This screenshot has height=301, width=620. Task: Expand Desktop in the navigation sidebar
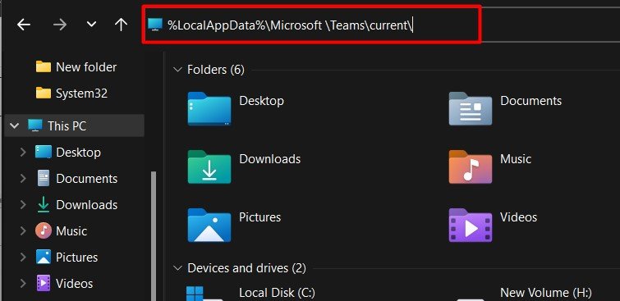(x=23, y=152)
